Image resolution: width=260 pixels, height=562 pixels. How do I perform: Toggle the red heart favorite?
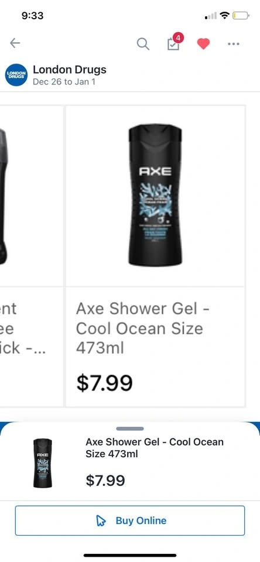[x=203, y=44]
